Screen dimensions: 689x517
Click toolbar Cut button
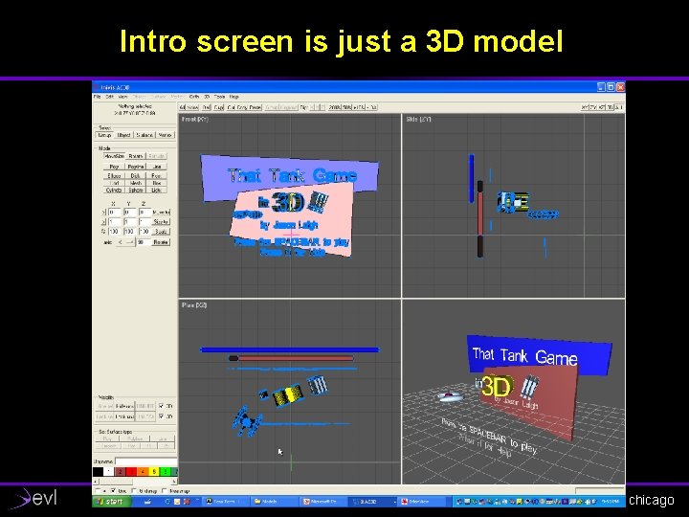(232, 107)
